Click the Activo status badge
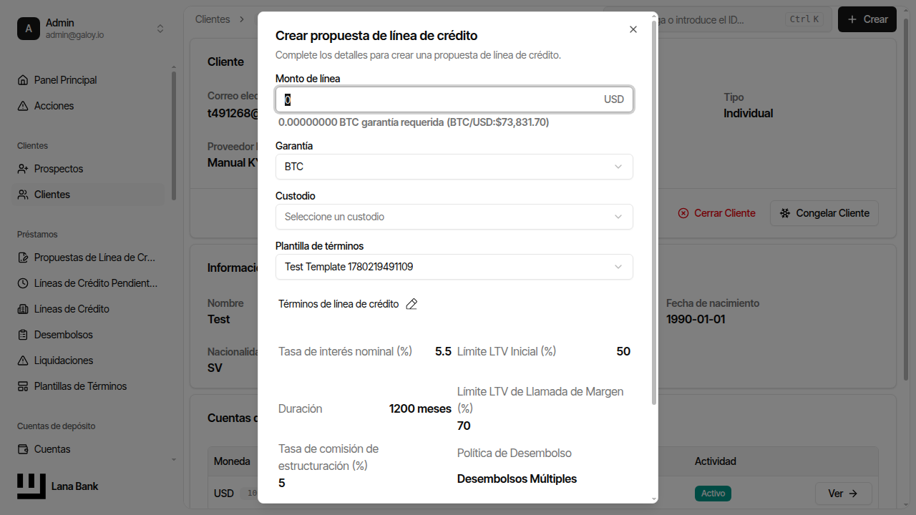 (x=713, y=494)
